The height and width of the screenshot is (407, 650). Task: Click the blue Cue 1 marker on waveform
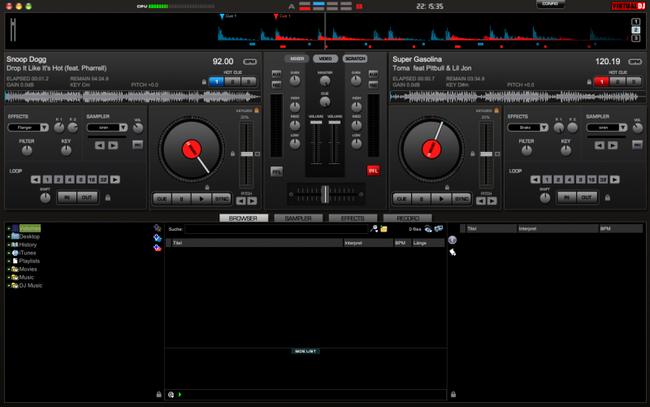point(222,16)
